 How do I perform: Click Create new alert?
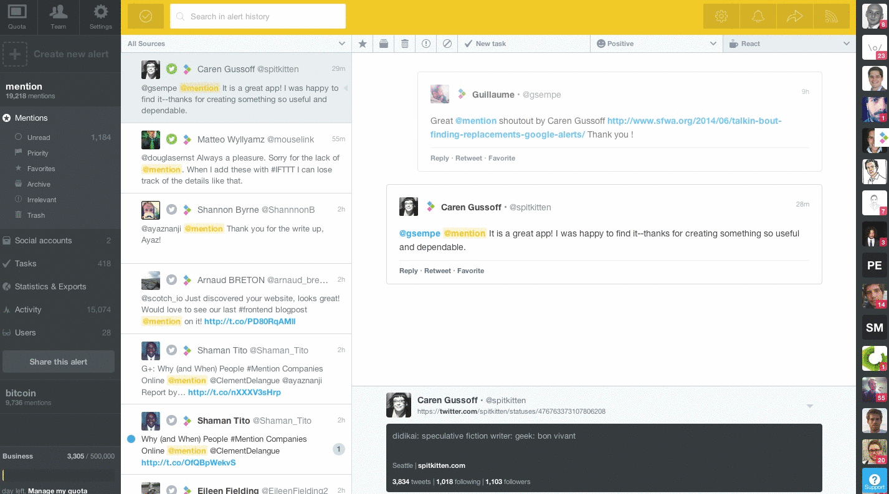(60, 54)
